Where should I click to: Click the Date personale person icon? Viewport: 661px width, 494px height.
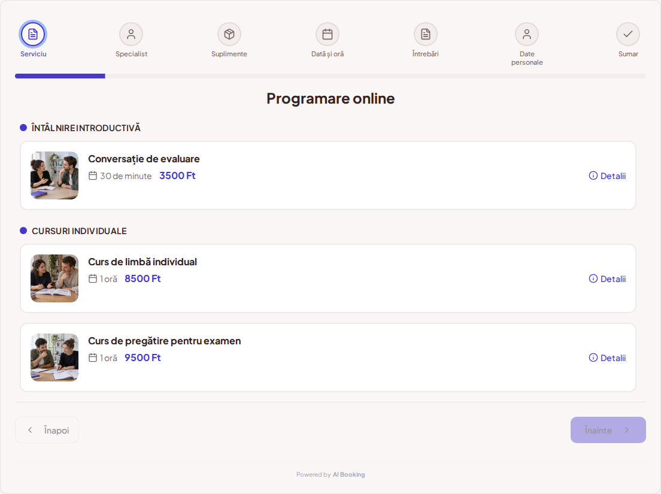pos(527,34)
